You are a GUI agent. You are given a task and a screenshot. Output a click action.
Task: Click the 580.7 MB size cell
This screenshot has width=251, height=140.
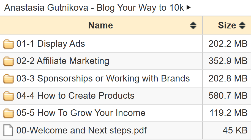227,96
